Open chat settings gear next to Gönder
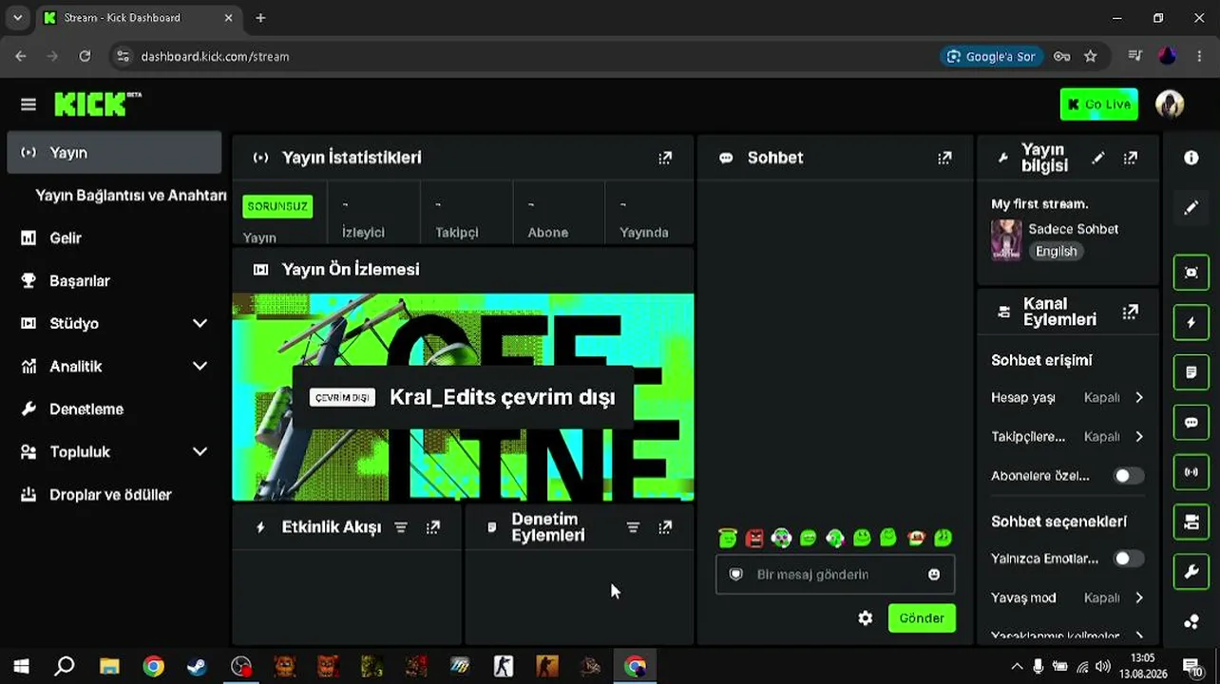This screenshot has width=1220, height=684. point(865,618)
